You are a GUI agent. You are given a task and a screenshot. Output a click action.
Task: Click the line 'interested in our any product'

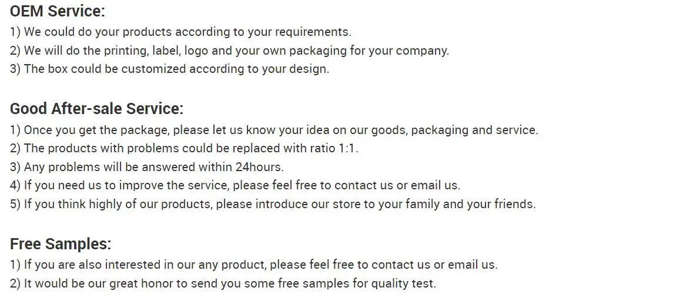(253, 265)
